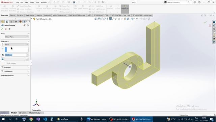Switch to the Surfaces ribbon tab

pyautogui.click(x=20, y=15)
